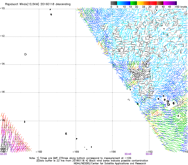Click the latitude label '-10'
This screenshot has width=188, height=165.
point(2,8)
